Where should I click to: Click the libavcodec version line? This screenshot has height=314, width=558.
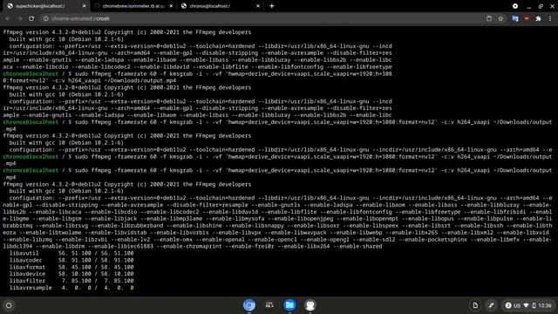pos(71,260)
